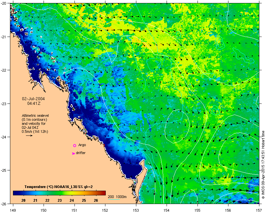
Task: Click the magenta Argo circle marker
Action: pos(74,145)
